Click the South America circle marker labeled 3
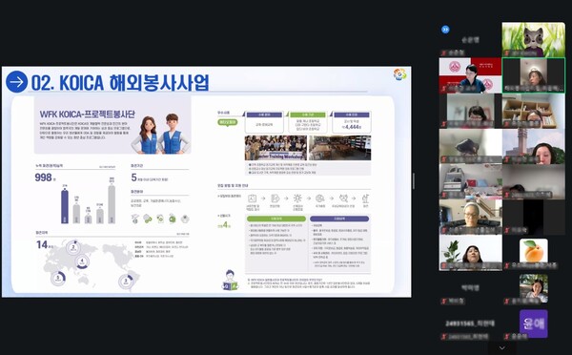The image size is (572, 355). pyautogui.click(x=126, y=282)
